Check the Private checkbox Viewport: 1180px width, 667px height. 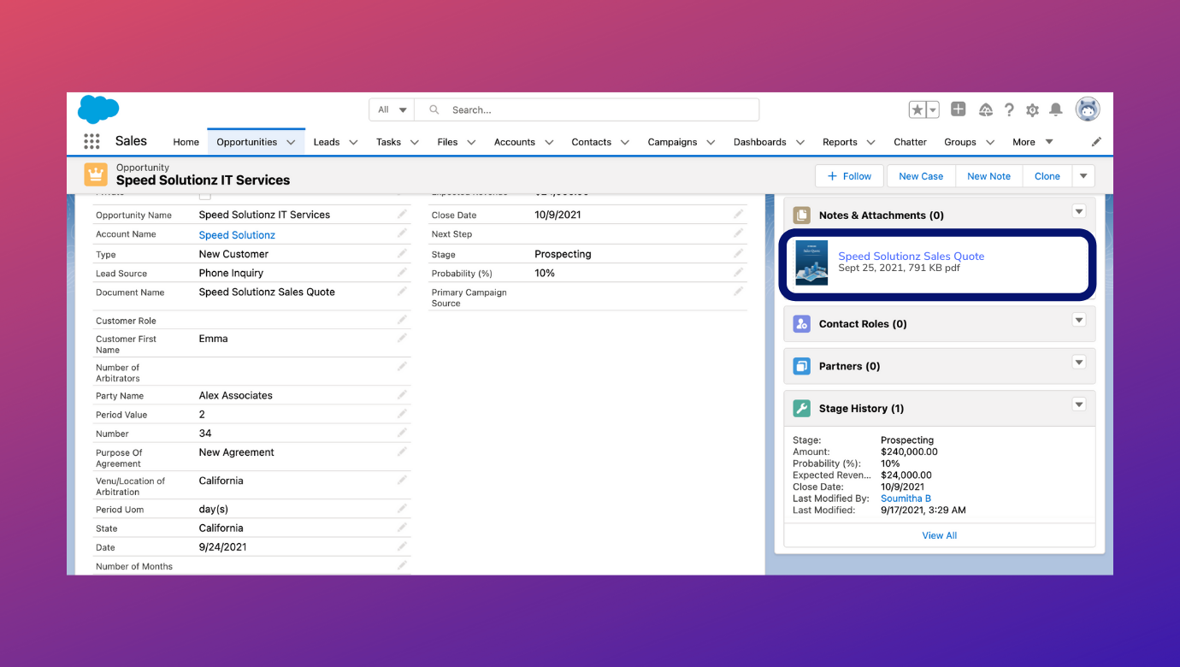tap(204, 194)
